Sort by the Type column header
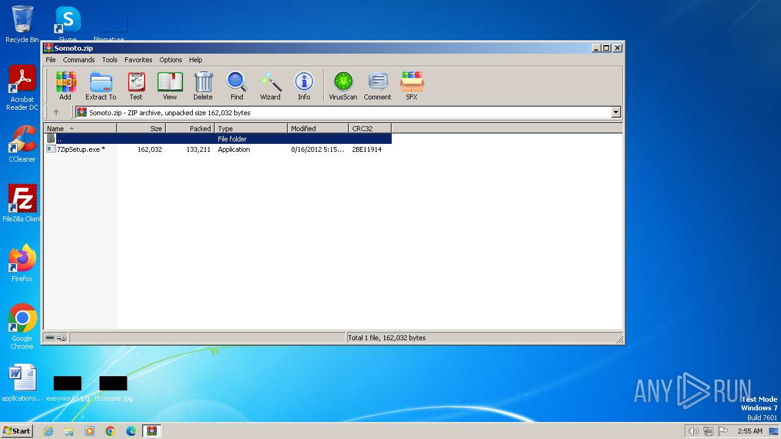The height and width of the screenshot is (439, 781). click(251, 128)
